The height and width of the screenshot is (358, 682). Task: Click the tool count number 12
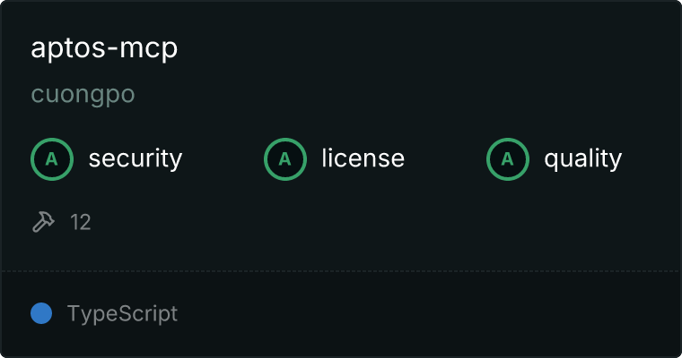coord(81,222)
